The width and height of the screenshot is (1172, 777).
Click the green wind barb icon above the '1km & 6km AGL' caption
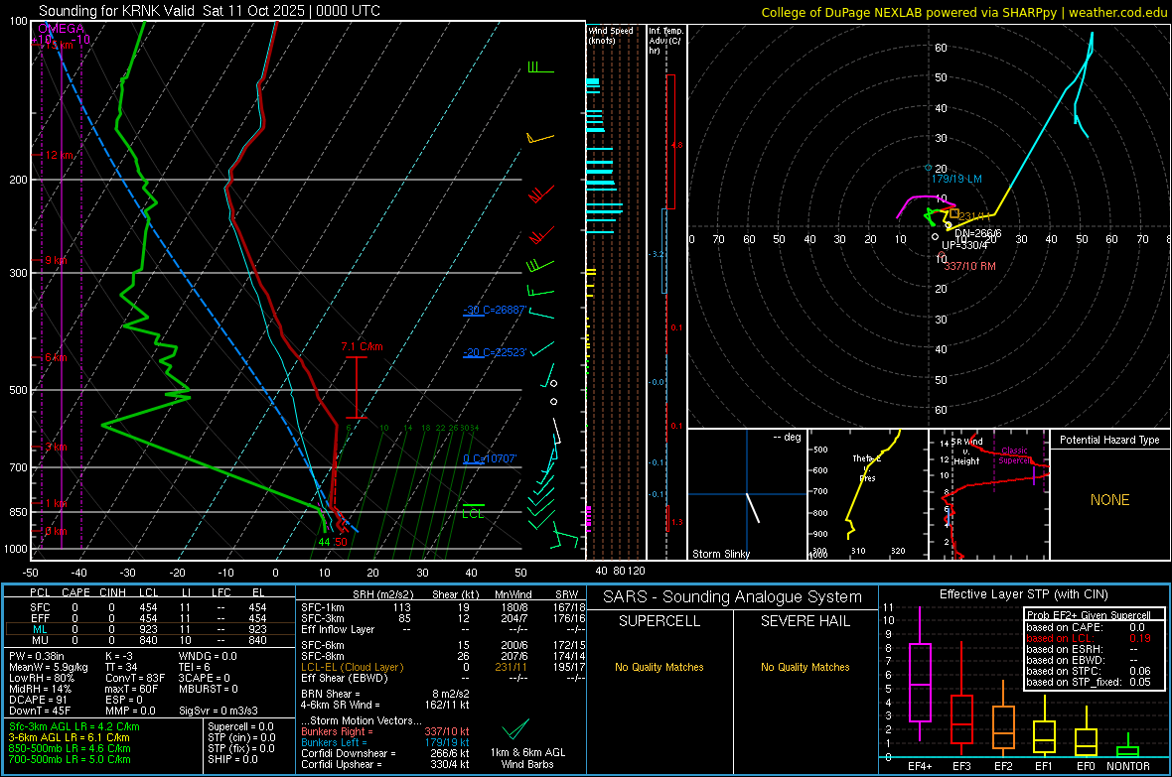tap(515, 728)
